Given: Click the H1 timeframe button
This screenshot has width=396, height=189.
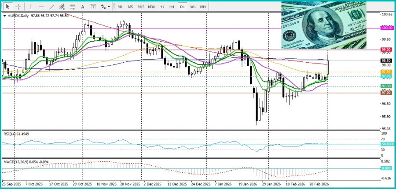Looking at the screenshot, I should 162,7.
